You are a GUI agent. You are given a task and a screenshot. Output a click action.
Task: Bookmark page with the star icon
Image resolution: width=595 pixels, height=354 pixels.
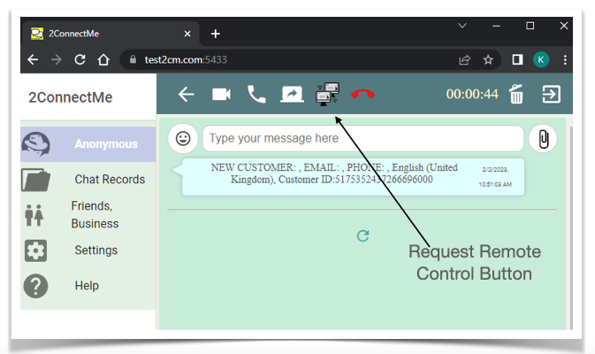click(x=488, y=59)
